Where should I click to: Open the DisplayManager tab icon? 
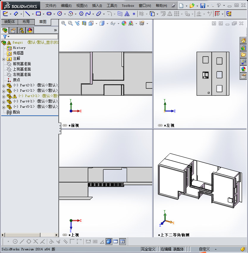(30, 30)
